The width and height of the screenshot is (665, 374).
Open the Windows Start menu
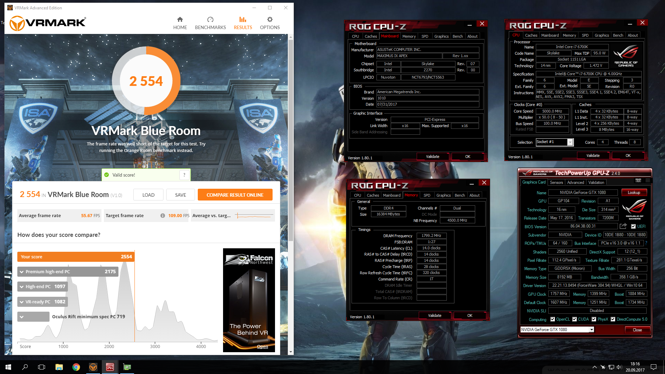(x=8, y=367)
